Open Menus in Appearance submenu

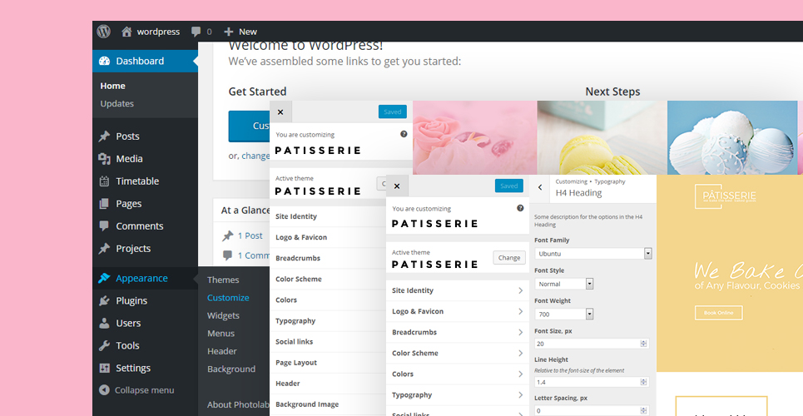tap(221, 334)
